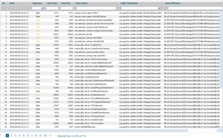Sort by the No column header

[x=4, y=3]
